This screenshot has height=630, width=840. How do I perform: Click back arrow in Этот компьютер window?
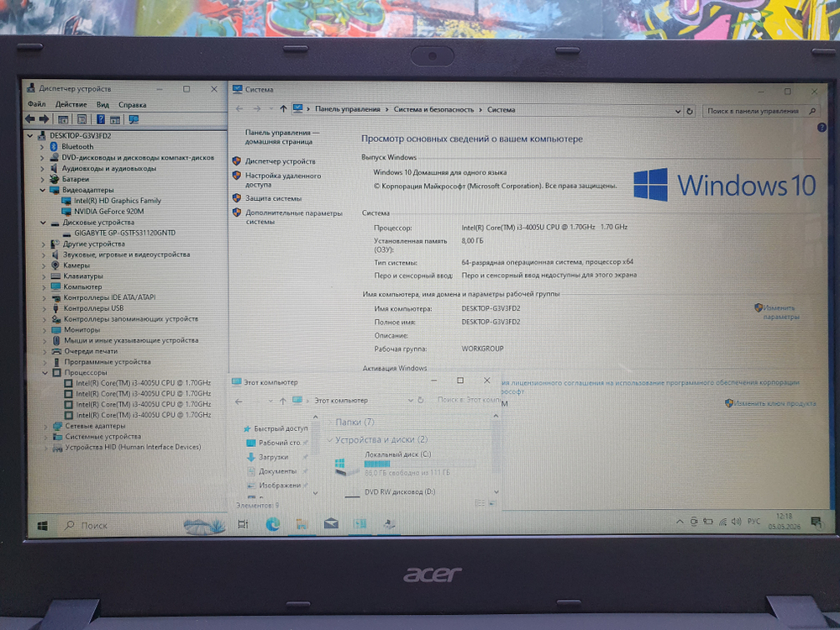point(239,401)
